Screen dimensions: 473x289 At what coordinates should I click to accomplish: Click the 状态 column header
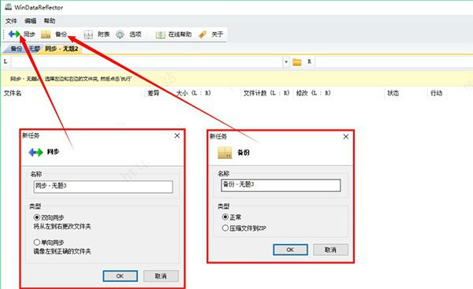(393, 93)
